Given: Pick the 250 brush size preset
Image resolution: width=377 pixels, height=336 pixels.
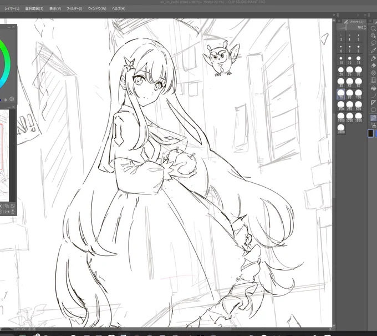Looking at the screenshot, I should tap(350, 106).
